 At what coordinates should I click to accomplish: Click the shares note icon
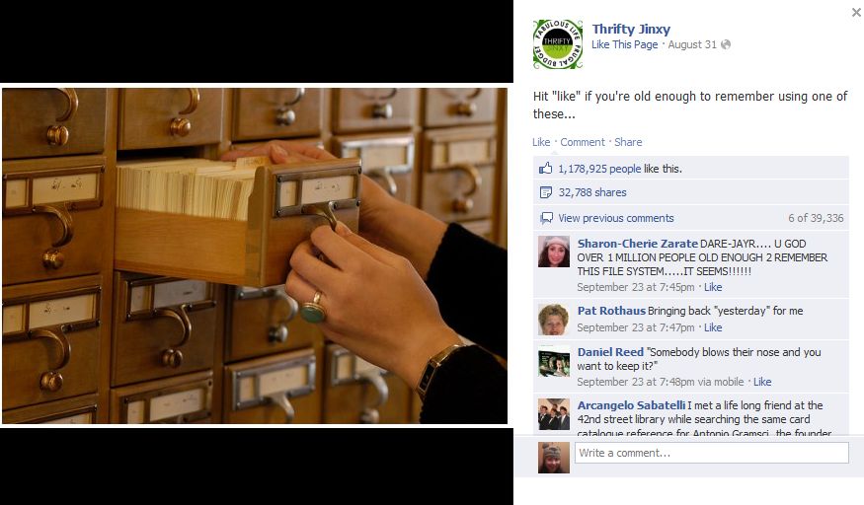(x=545, y=192)
